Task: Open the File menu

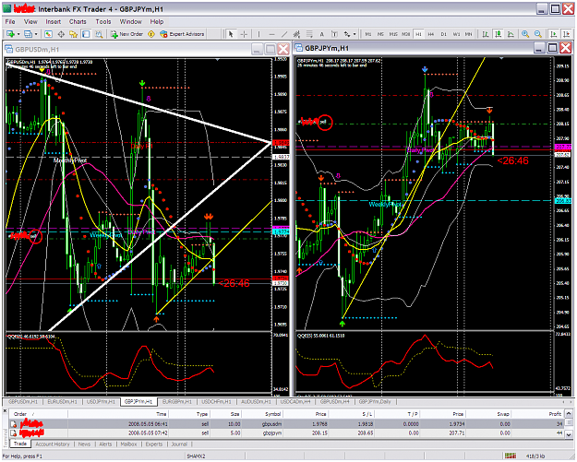Action: point(10,22)
